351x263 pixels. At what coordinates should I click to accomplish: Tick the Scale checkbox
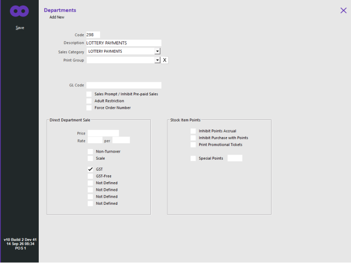click(91, 158)
